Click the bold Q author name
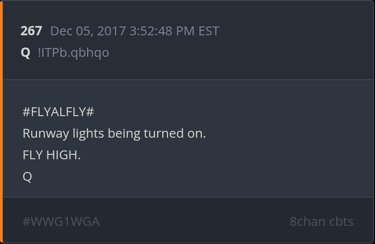Viewport: 375px width, 244px height. (x=25, y=52)
